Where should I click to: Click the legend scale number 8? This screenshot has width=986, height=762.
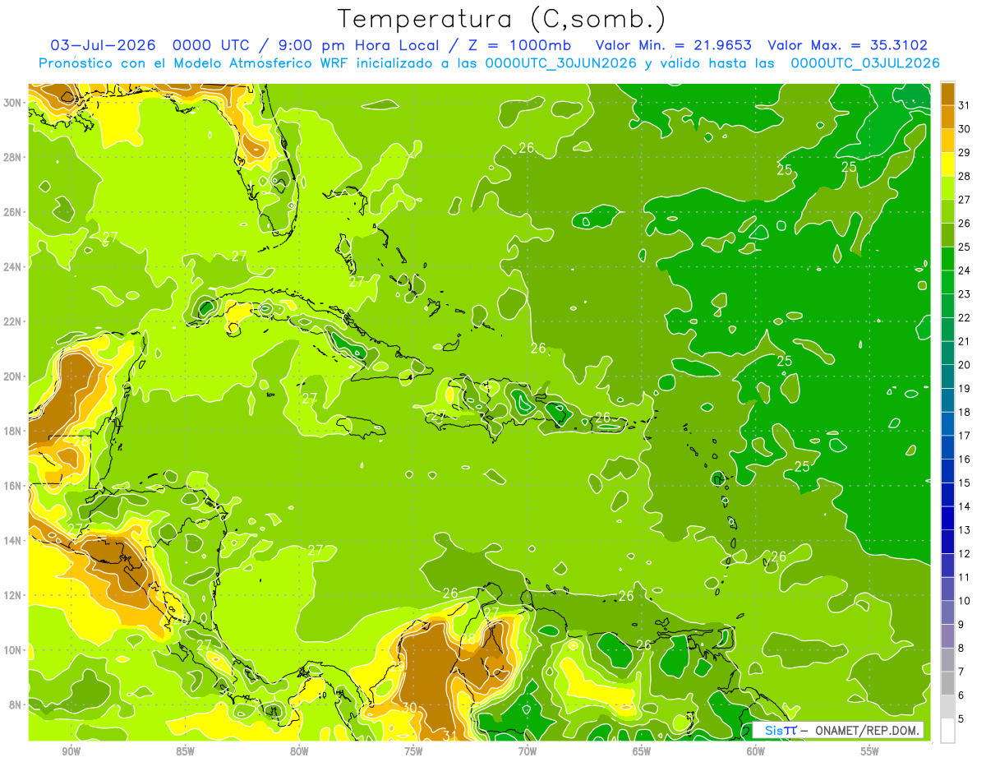point(962,648)
